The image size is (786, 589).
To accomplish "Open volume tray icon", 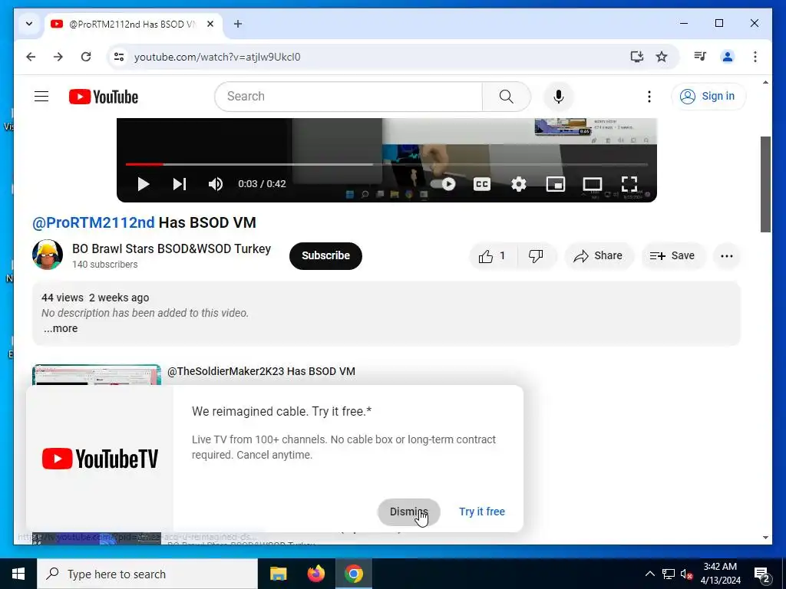I will tap(686, 574).
